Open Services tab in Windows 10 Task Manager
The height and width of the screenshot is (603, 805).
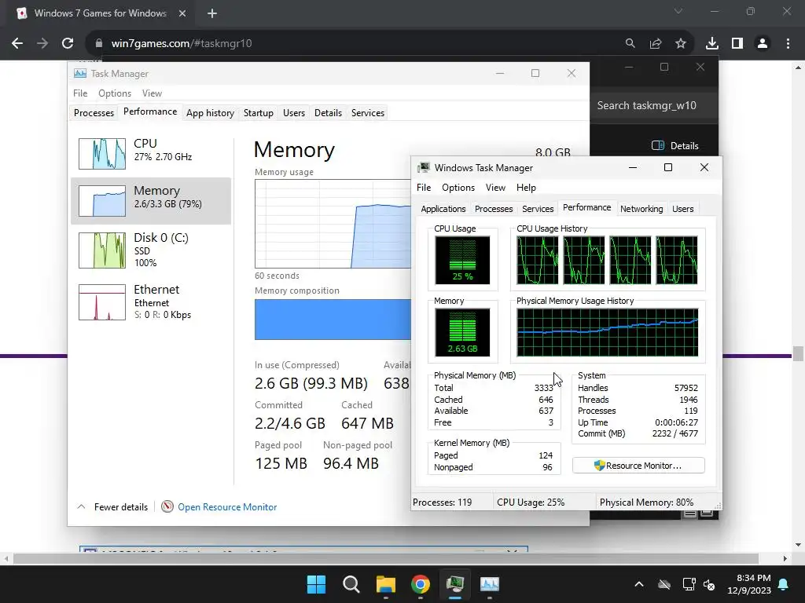pos(368,113)
